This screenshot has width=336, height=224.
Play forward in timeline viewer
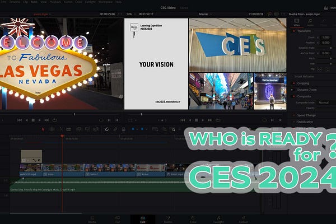tap(203, 120)
